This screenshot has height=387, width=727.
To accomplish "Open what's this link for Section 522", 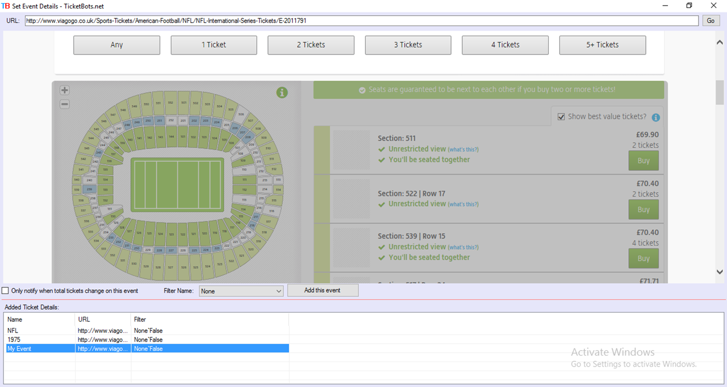I will 463,204.
